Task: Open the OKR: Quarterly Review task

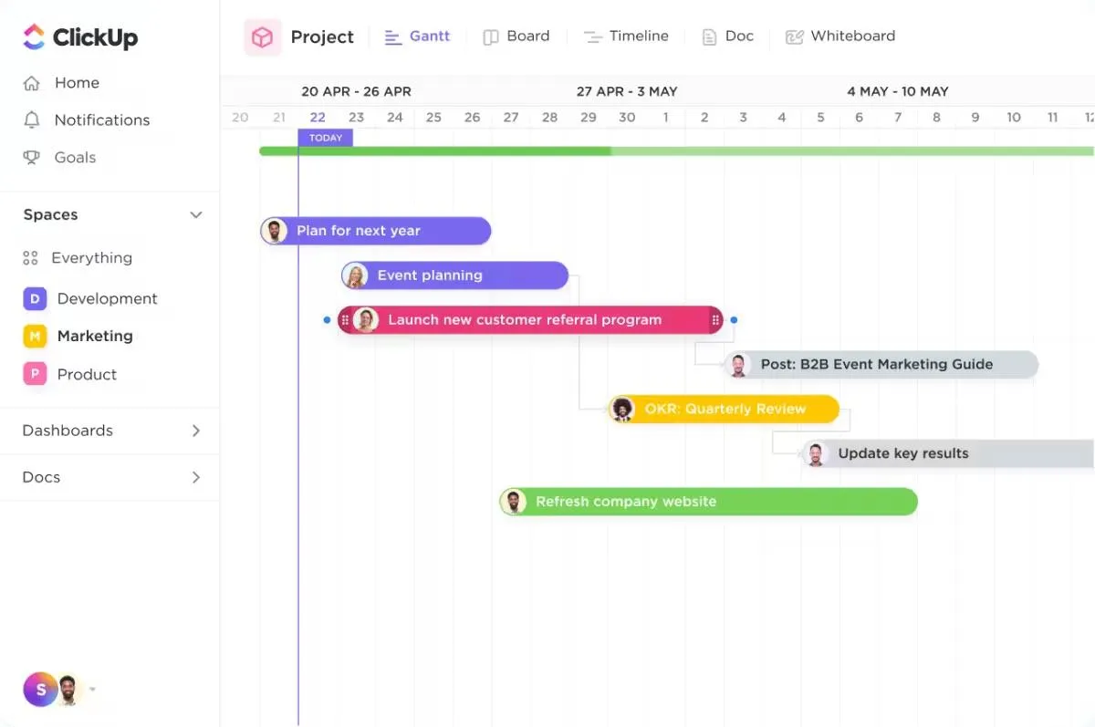Action: click(x=724, y=409)
